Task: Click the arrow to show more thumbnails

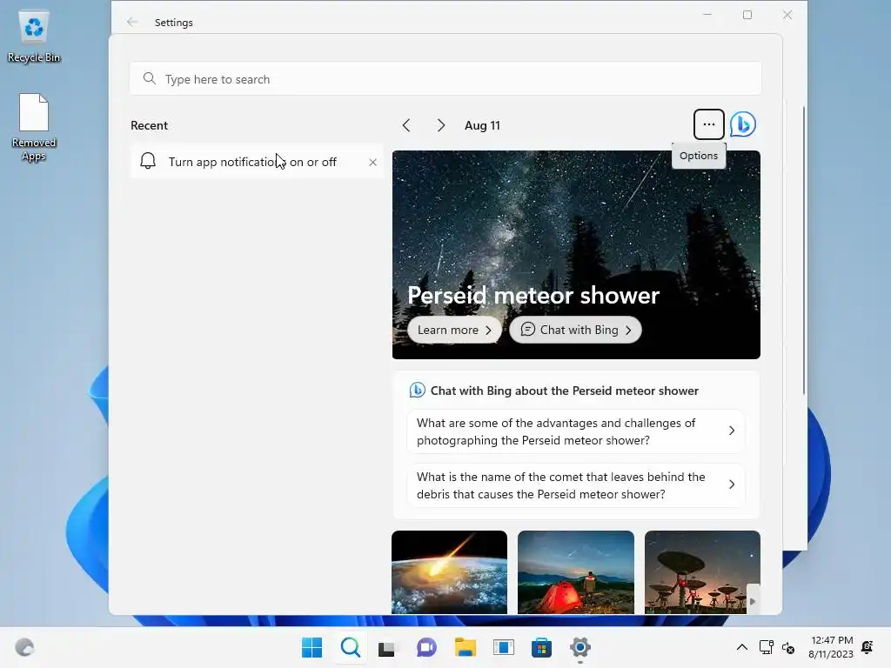Action: pos(753,601)
